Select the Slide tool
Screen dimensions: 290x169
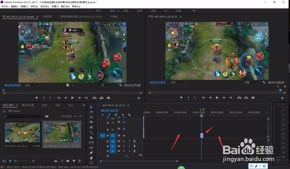click(x=91, y=148)
